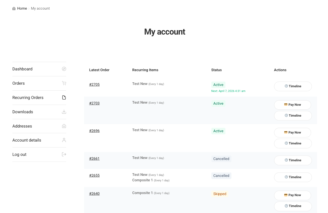Screen dimensions: 328x213
Task: Open the Dashboard menu item
Action: [22, 69]
